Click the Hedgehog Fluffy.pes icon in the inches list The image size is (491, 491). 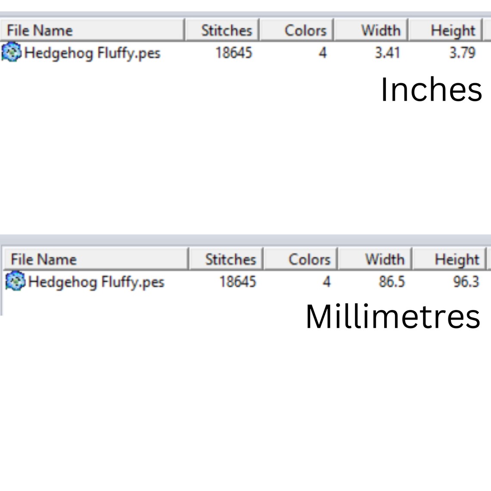12,52
